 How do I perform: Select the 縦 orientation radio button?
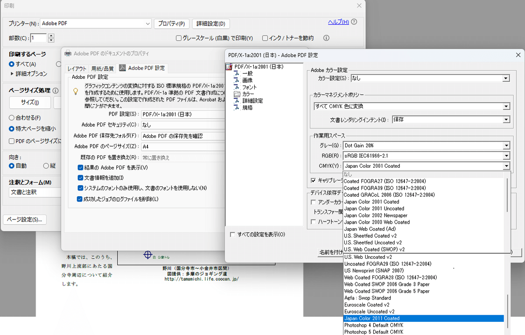(46, 166)
